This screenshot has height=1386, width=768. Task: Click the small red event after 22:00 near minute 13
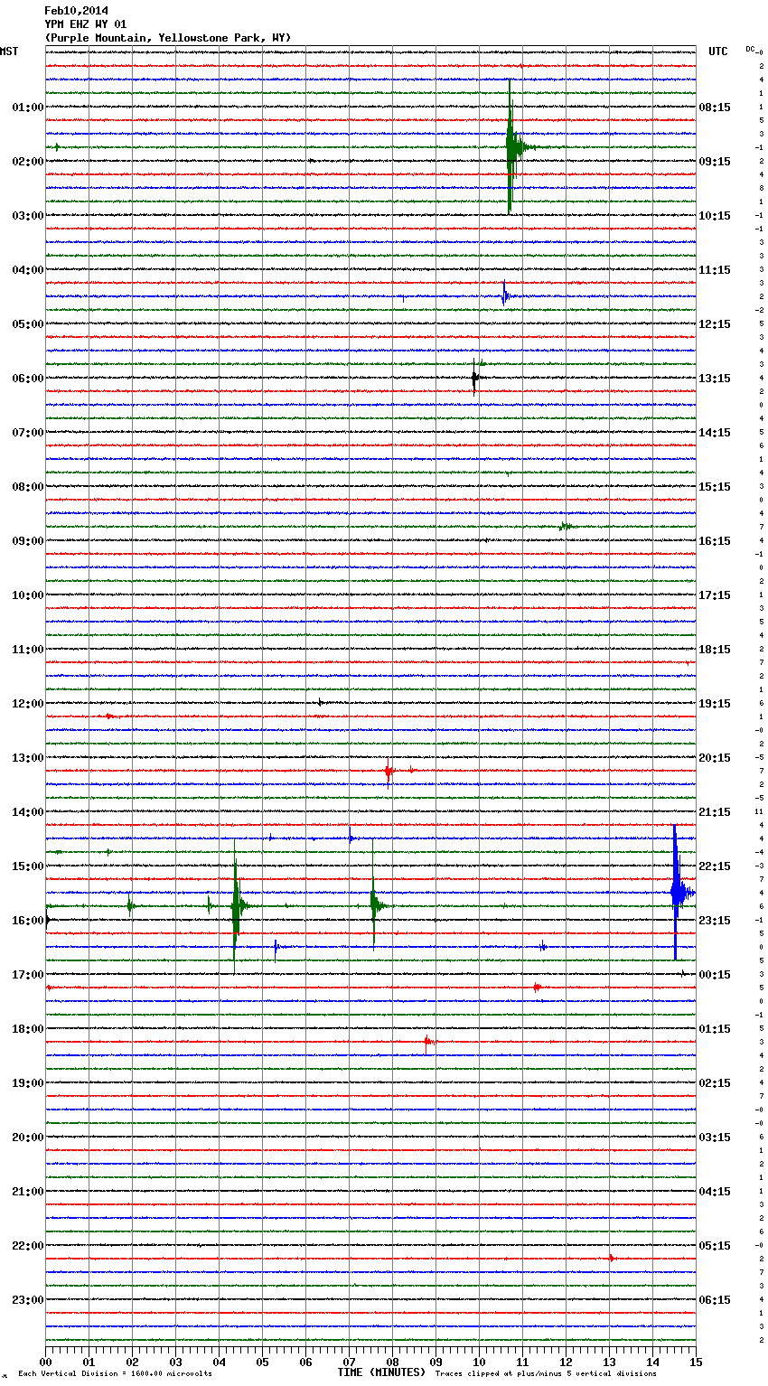coord(612,1258)
